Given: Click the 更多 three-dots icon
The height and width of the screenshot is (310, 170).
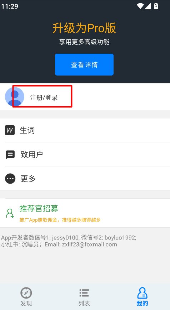Looking at the screenshot, I should [10, 179].
